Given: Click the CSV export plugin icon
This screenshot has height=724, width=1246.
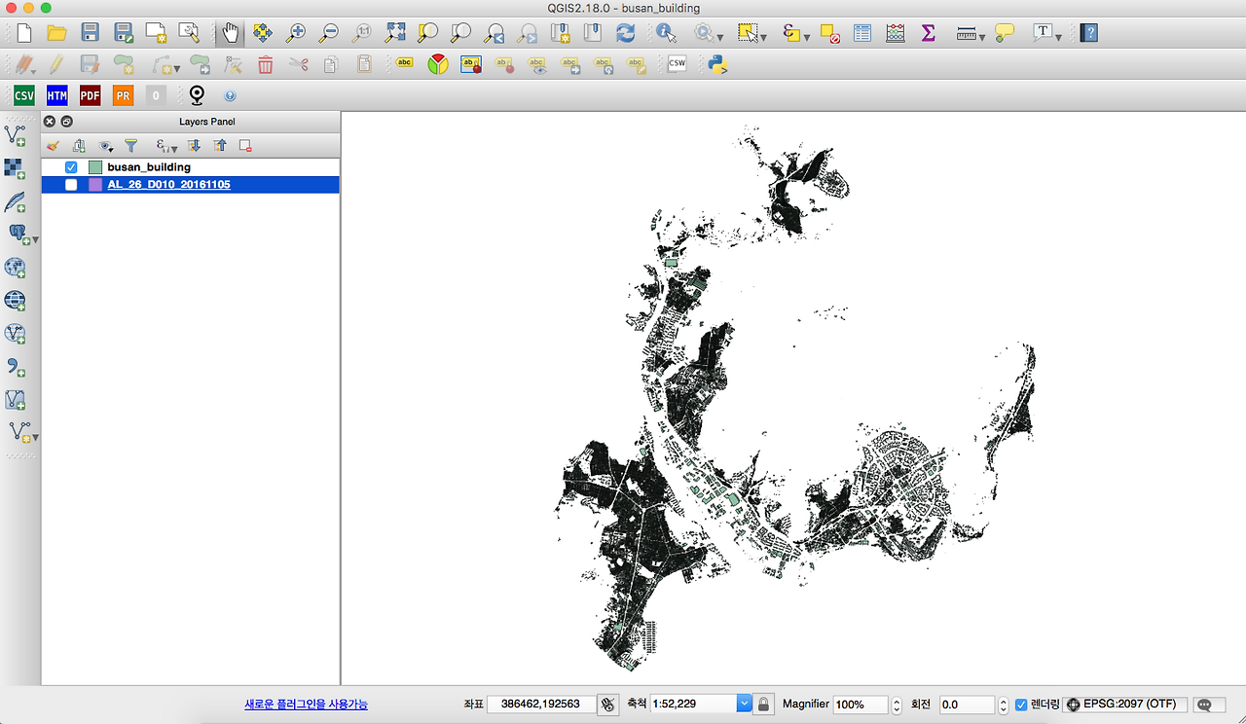Looking at the screenshot, I should click(x=23, y=95).
